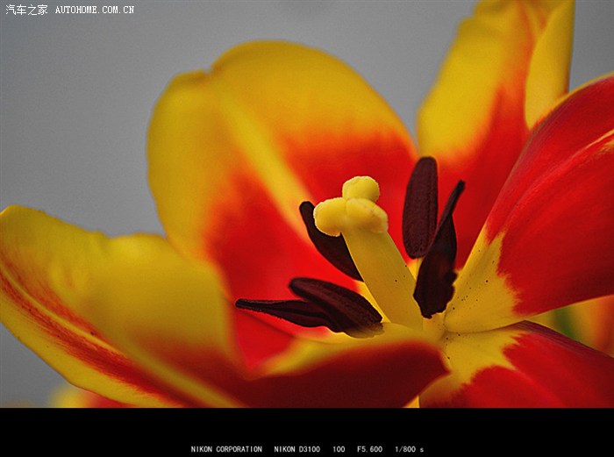614x457 pixels.
Task: Click the ISO value 100
Action: 339,449
